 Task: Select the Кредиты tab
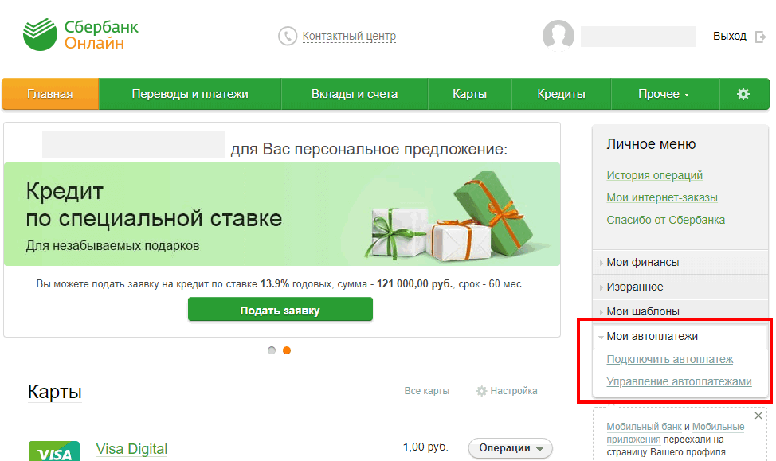click(x=561, y=94)
